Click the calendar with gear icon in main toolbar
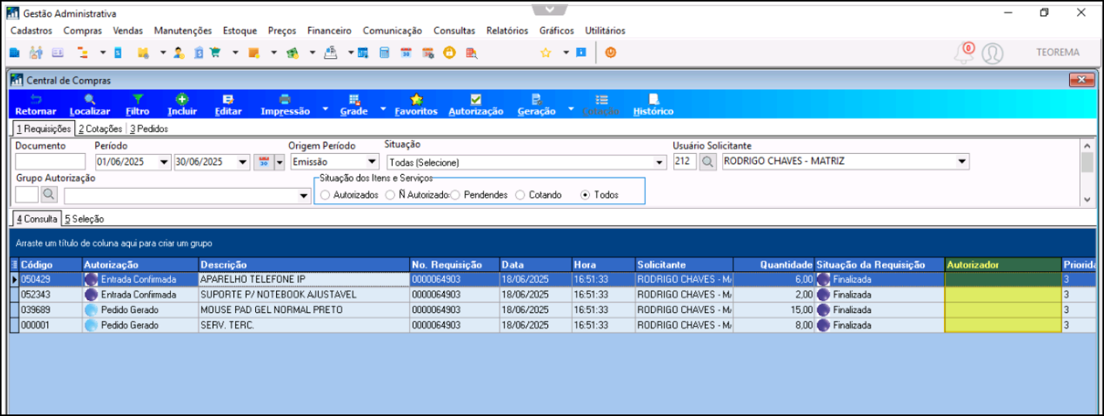The height and width of the screenshot is (416, 1104). 428,53
